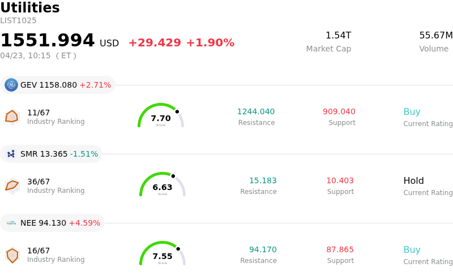Click the SMR 6.63 score gauge

pyautogui.click(x=163, y=186)
